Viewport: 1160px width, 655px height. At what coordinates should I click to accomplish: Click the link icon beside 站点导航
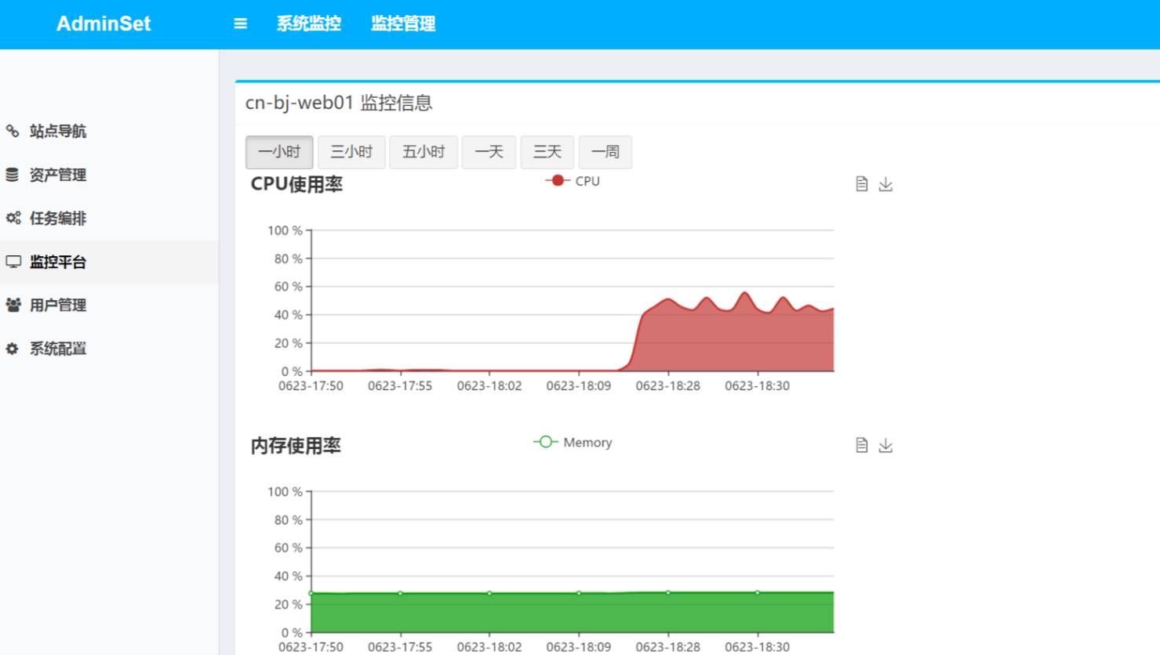point(13,131)
